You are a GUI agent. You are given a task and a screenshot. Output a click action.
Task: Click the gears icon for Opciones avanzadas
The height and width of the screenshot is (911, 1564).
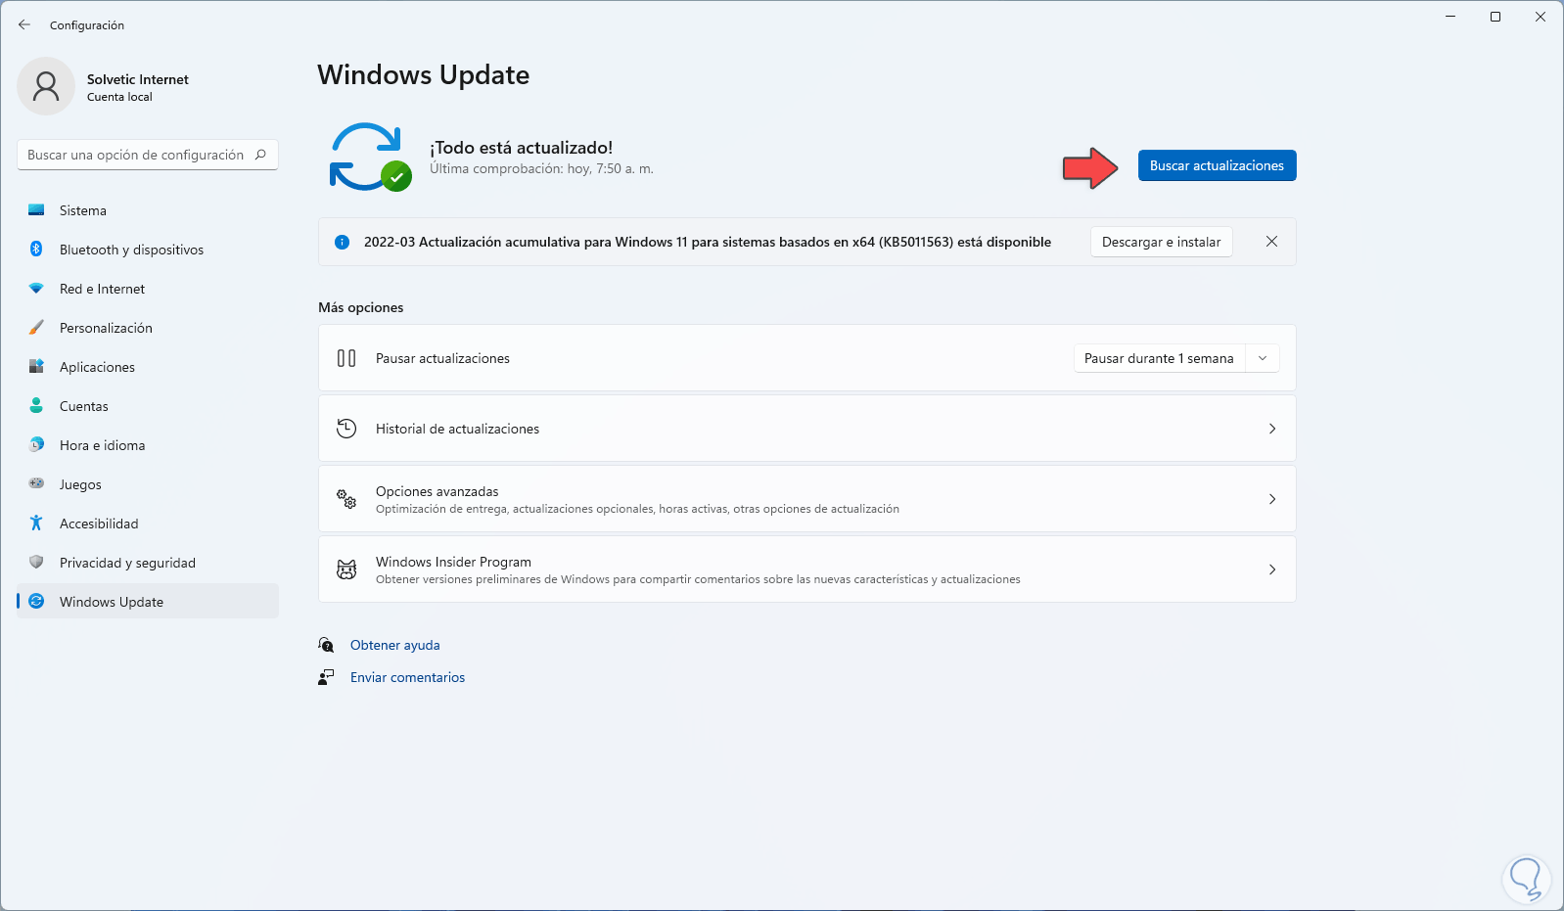click(346, 499)
